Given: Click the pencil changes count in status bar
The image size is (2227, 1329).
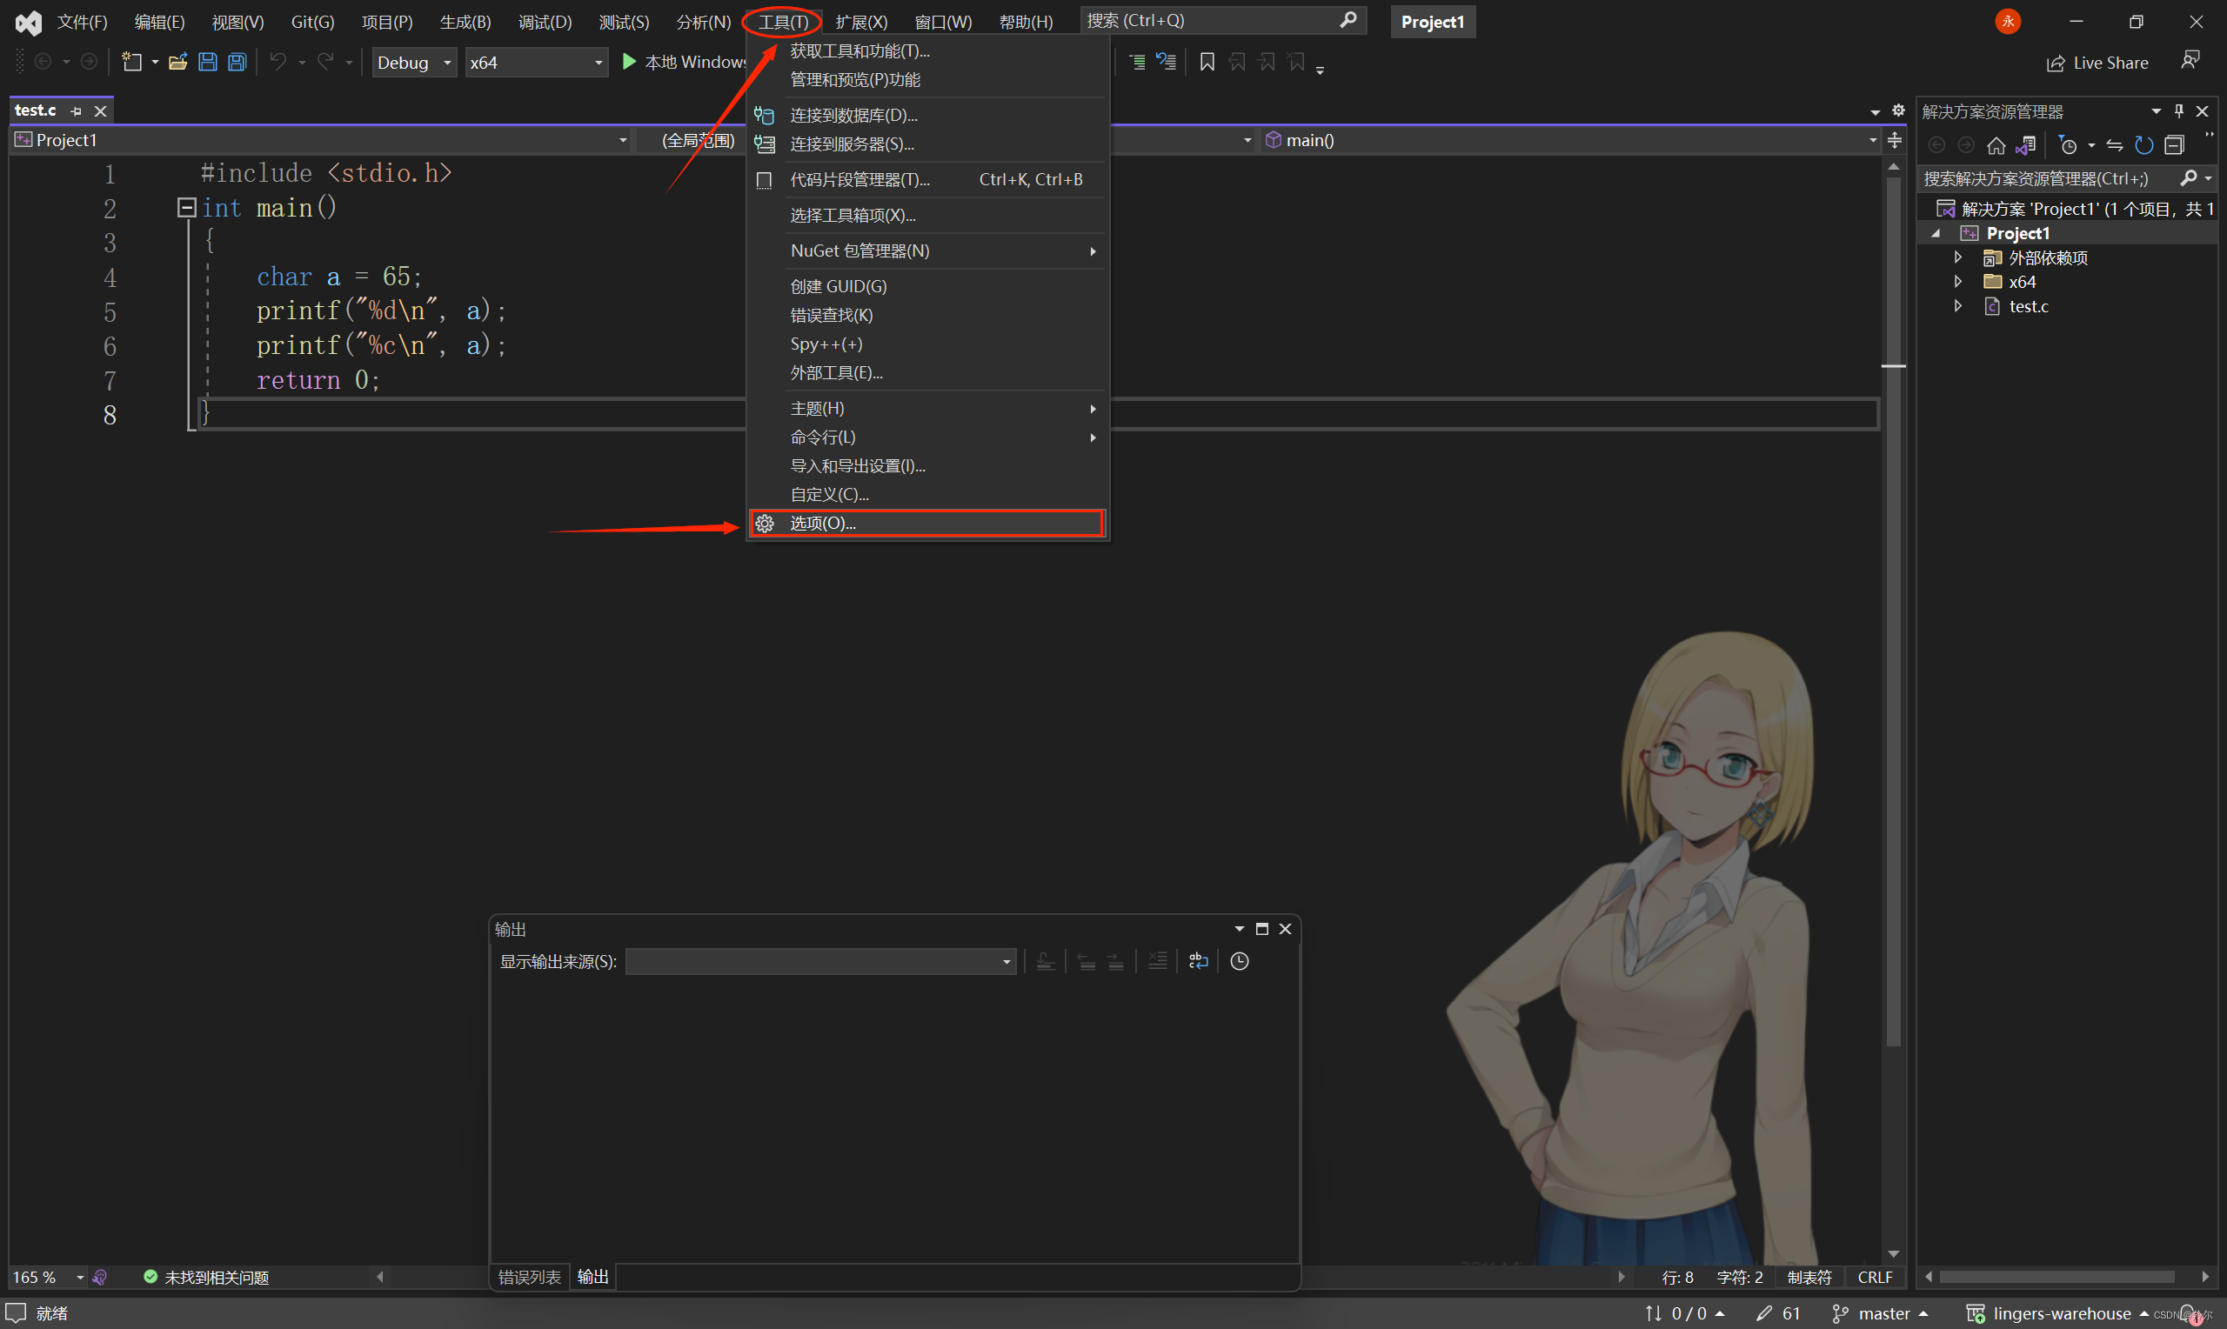Looking at the screenshot, I should (x=1777, y=1312).
